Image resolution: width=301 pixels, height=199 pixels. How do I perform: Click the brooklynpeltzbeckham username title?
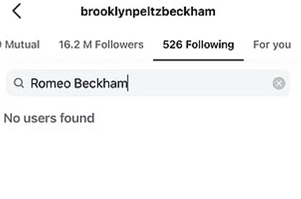[148, 11]
